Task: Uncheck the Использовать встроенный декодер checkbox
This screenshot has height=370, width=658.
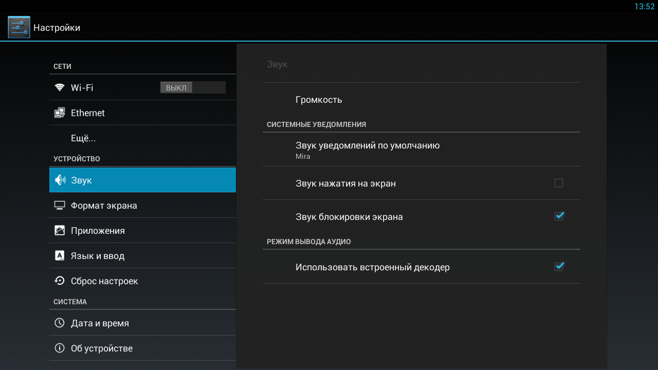Action: (x=559, y=267)
